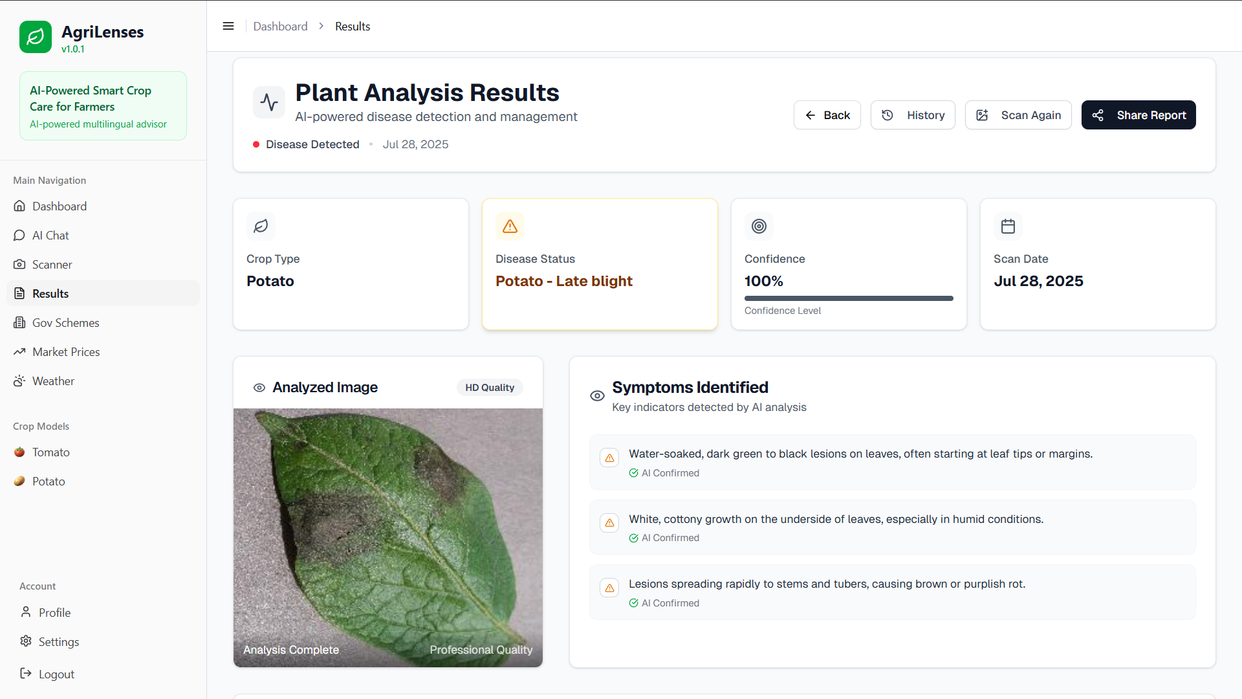Click the Results breadcrumb

353,27
